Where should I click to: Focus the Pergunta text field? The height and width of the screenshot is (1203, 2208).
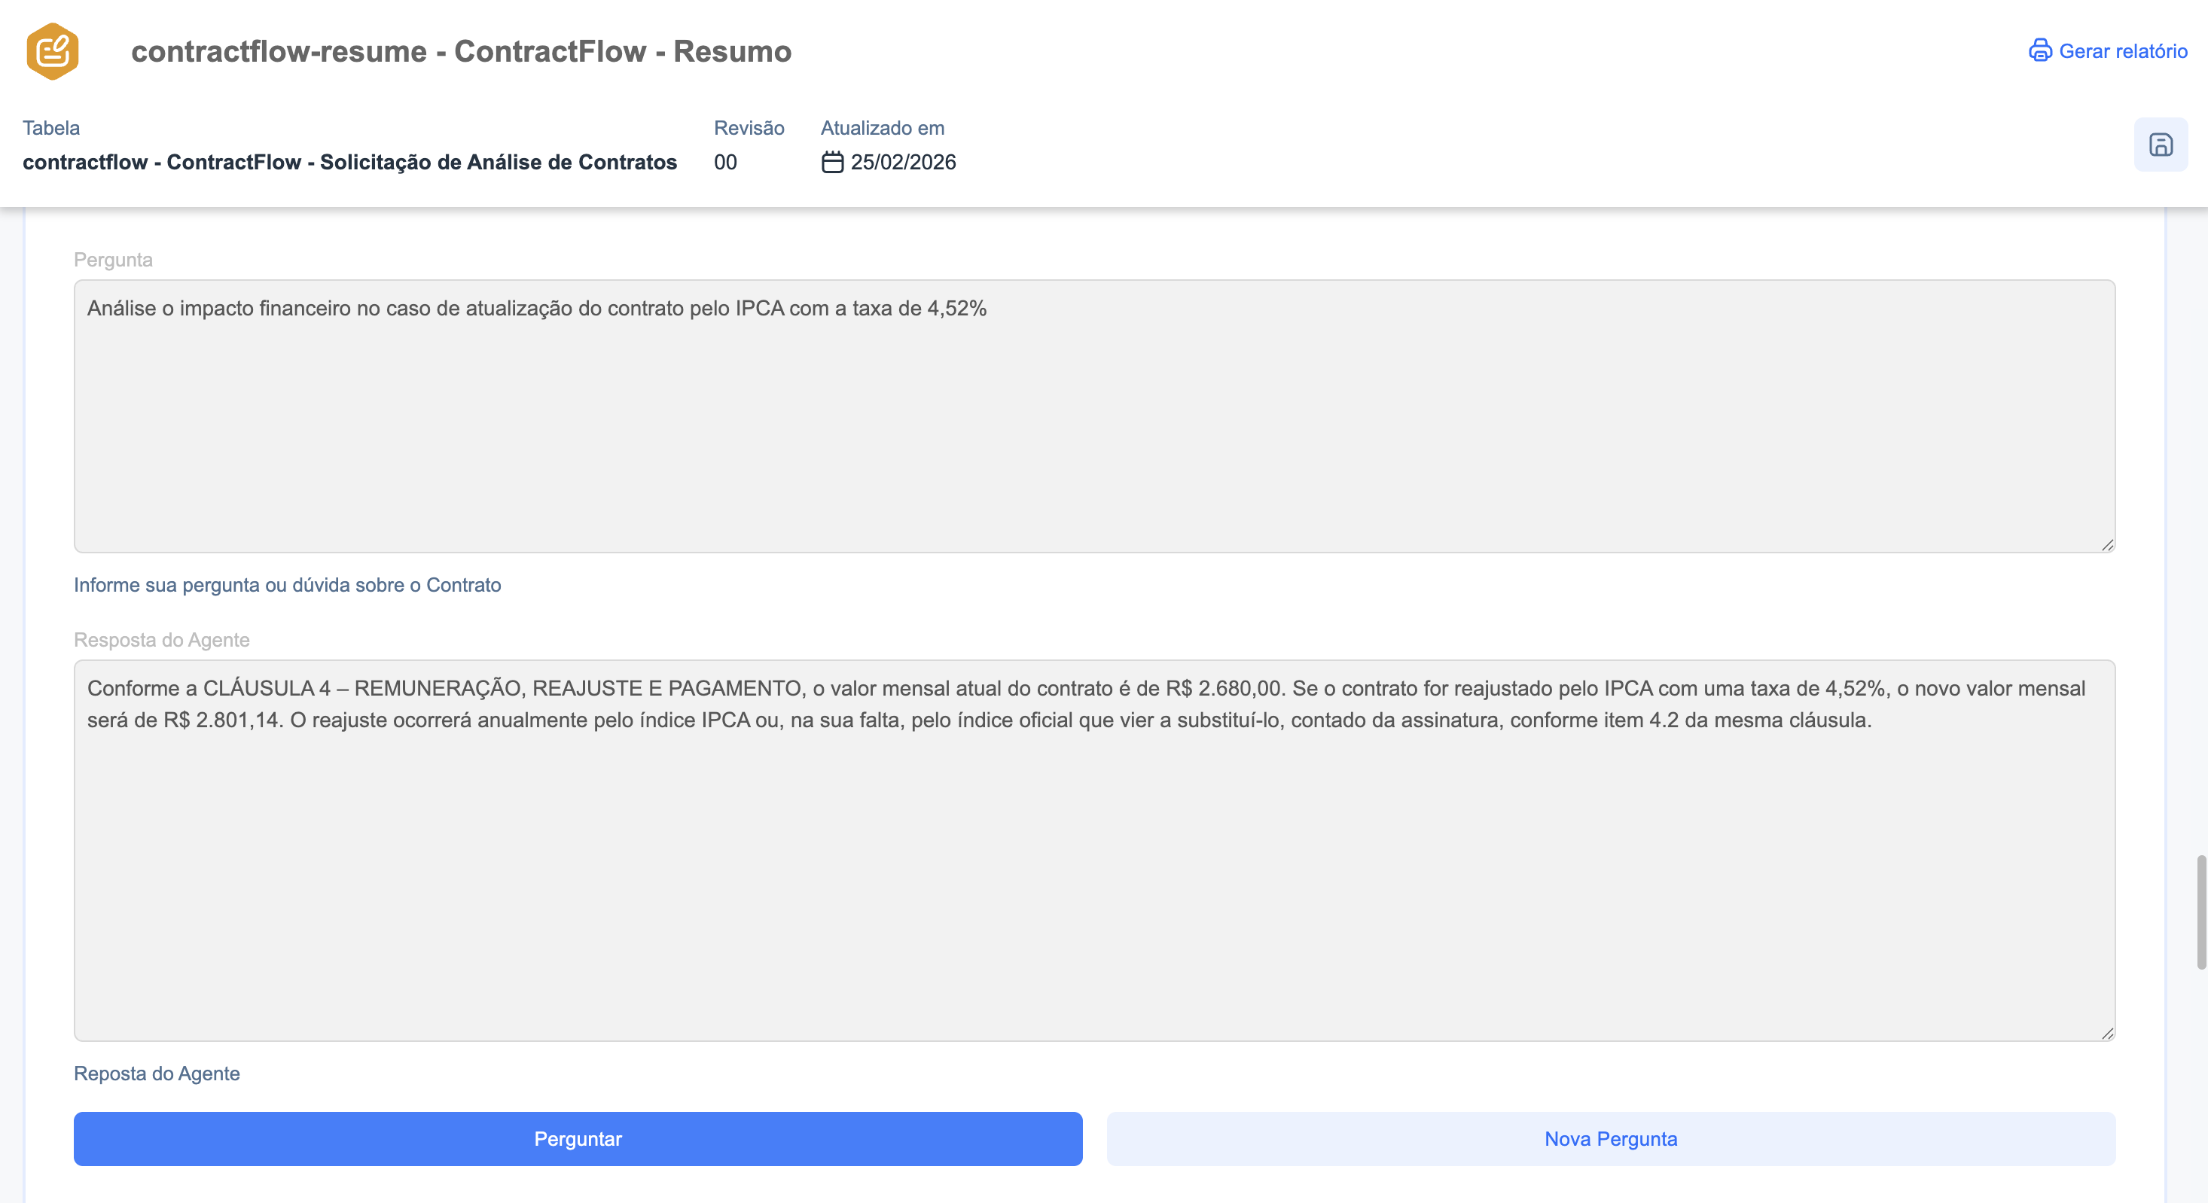pos(1093,416)
